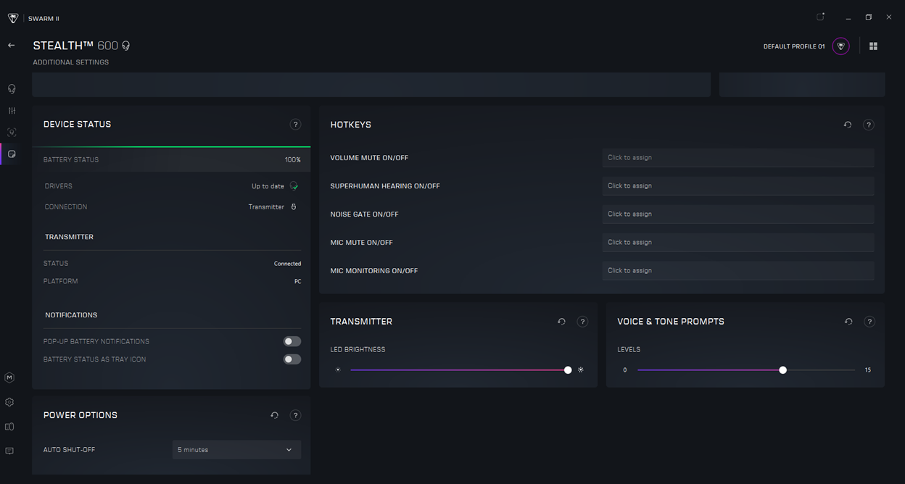Screen dimensions: 905x484
Task: Click the low brightness sun icon
Action: (x=338, y=370)
